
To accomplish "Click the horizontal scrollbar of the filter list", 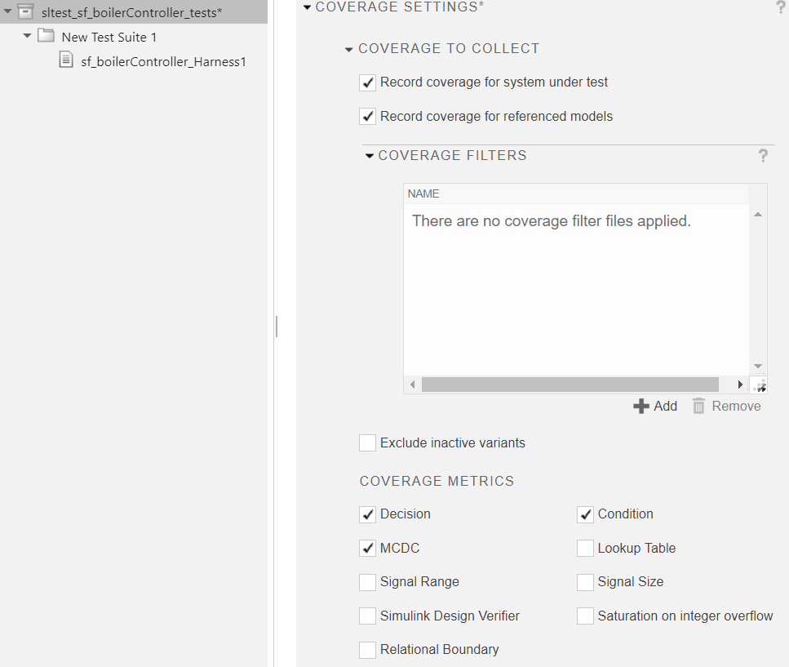I will click(x=571, y=384).
